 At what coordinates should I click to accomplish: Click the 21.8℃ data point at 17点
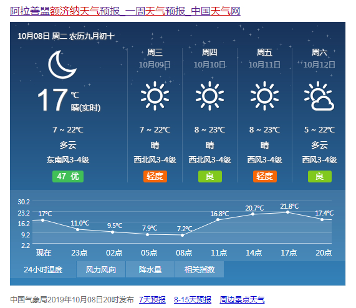287,212
